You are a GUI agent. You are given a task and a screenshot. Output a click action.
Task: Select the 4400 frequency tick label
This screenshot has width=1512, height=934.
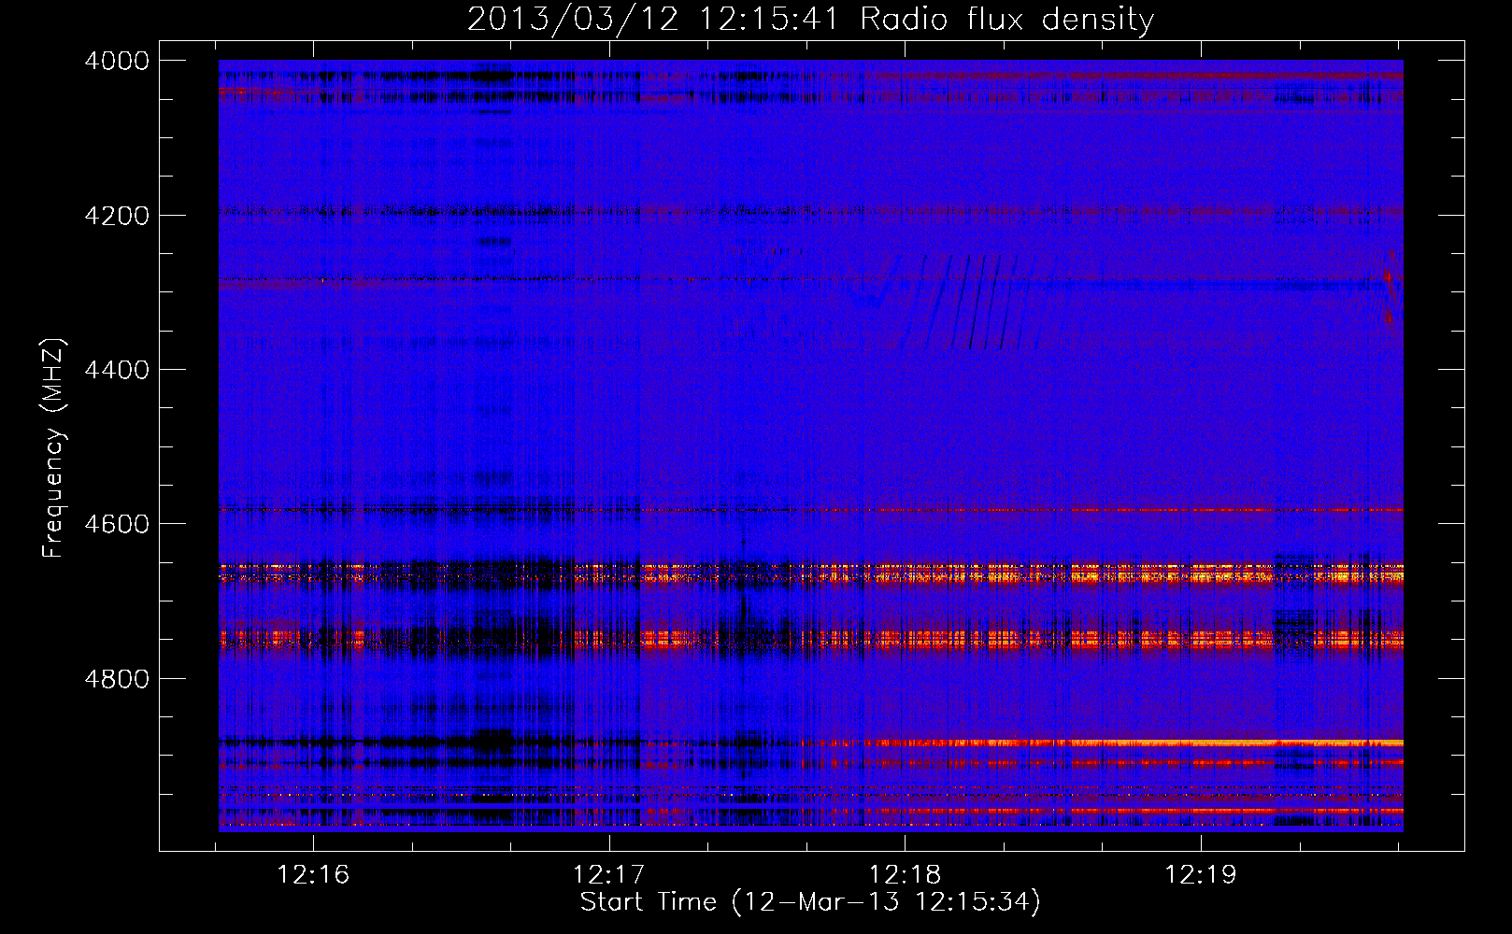click(x=117, y=370)
